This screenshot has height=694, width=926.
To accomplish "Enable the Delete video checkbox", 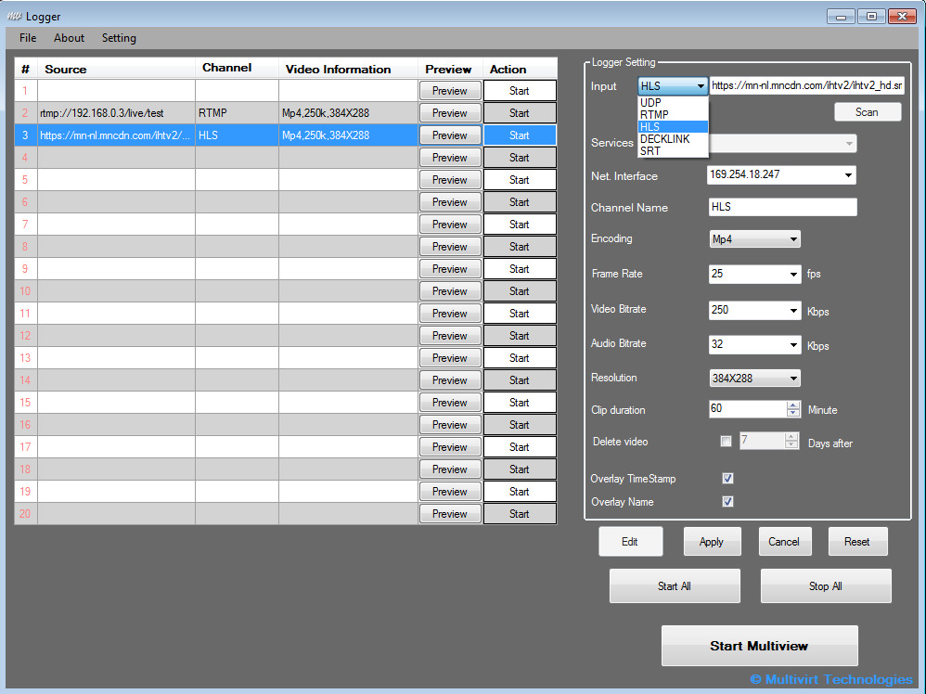I will [x=726, y=442].
